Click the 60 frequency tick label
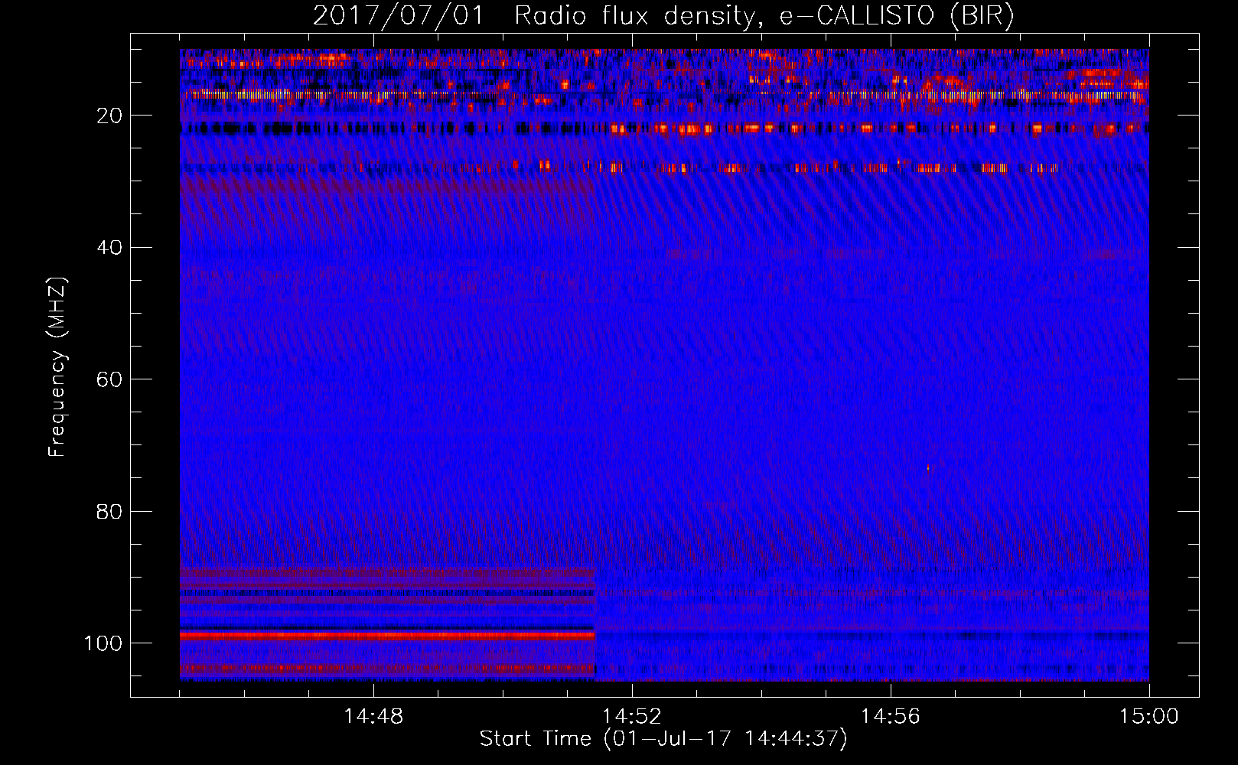Screen dimensions: 1238x765 coord(109,379)
